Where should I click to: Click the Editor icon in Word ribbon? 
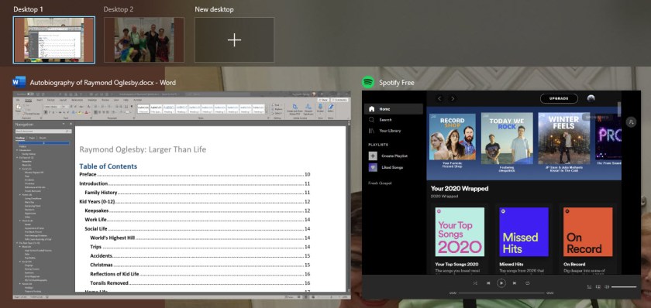(x=330, y=108)
